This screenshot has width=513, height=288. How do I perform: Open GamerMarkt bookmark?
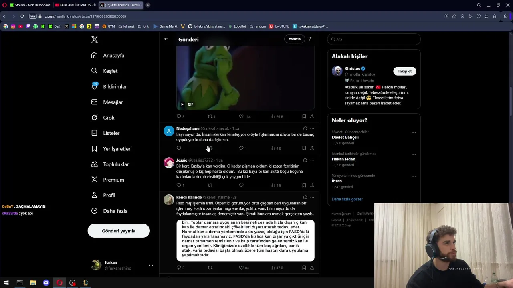(165, 26)
